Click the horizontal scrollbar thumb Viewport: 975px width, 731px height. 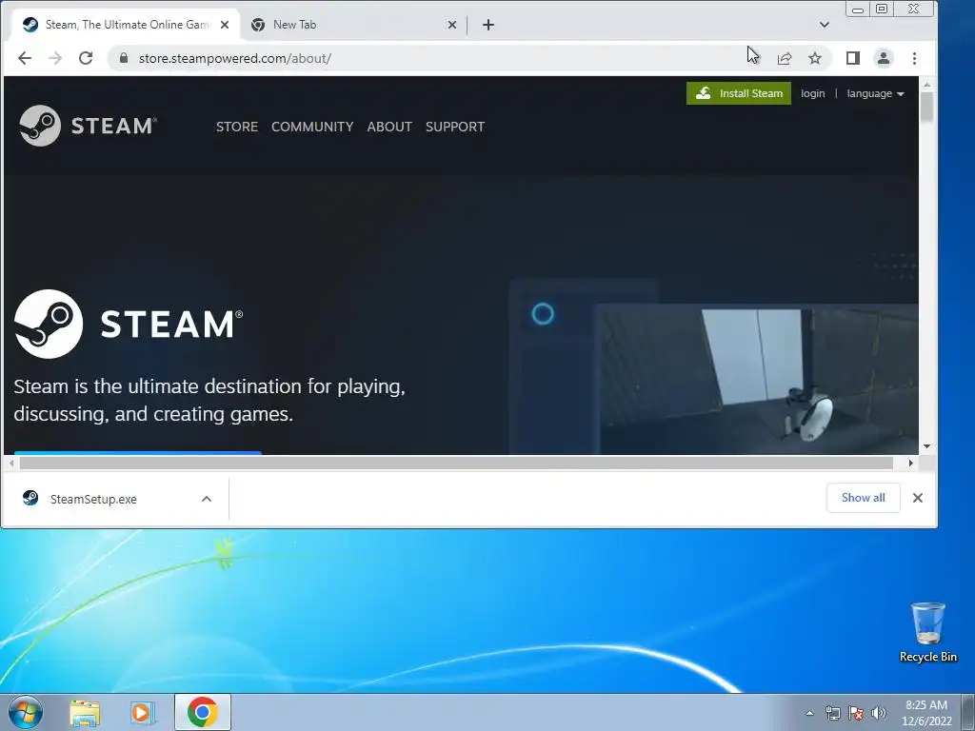[x=456, y=464]
